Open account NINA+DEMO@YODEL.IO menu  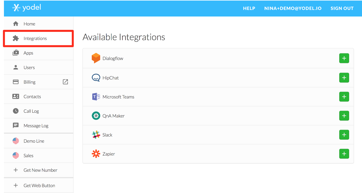tap(293, 8)
